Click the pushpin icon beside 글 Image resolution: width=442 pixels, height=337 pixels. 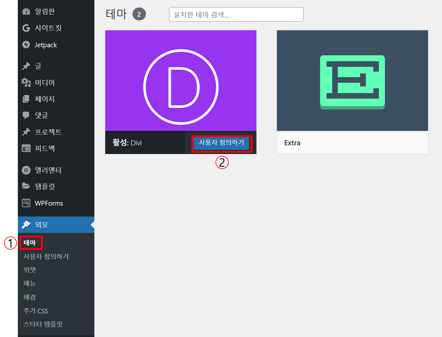pyautogui.click(x=26, y=66)
